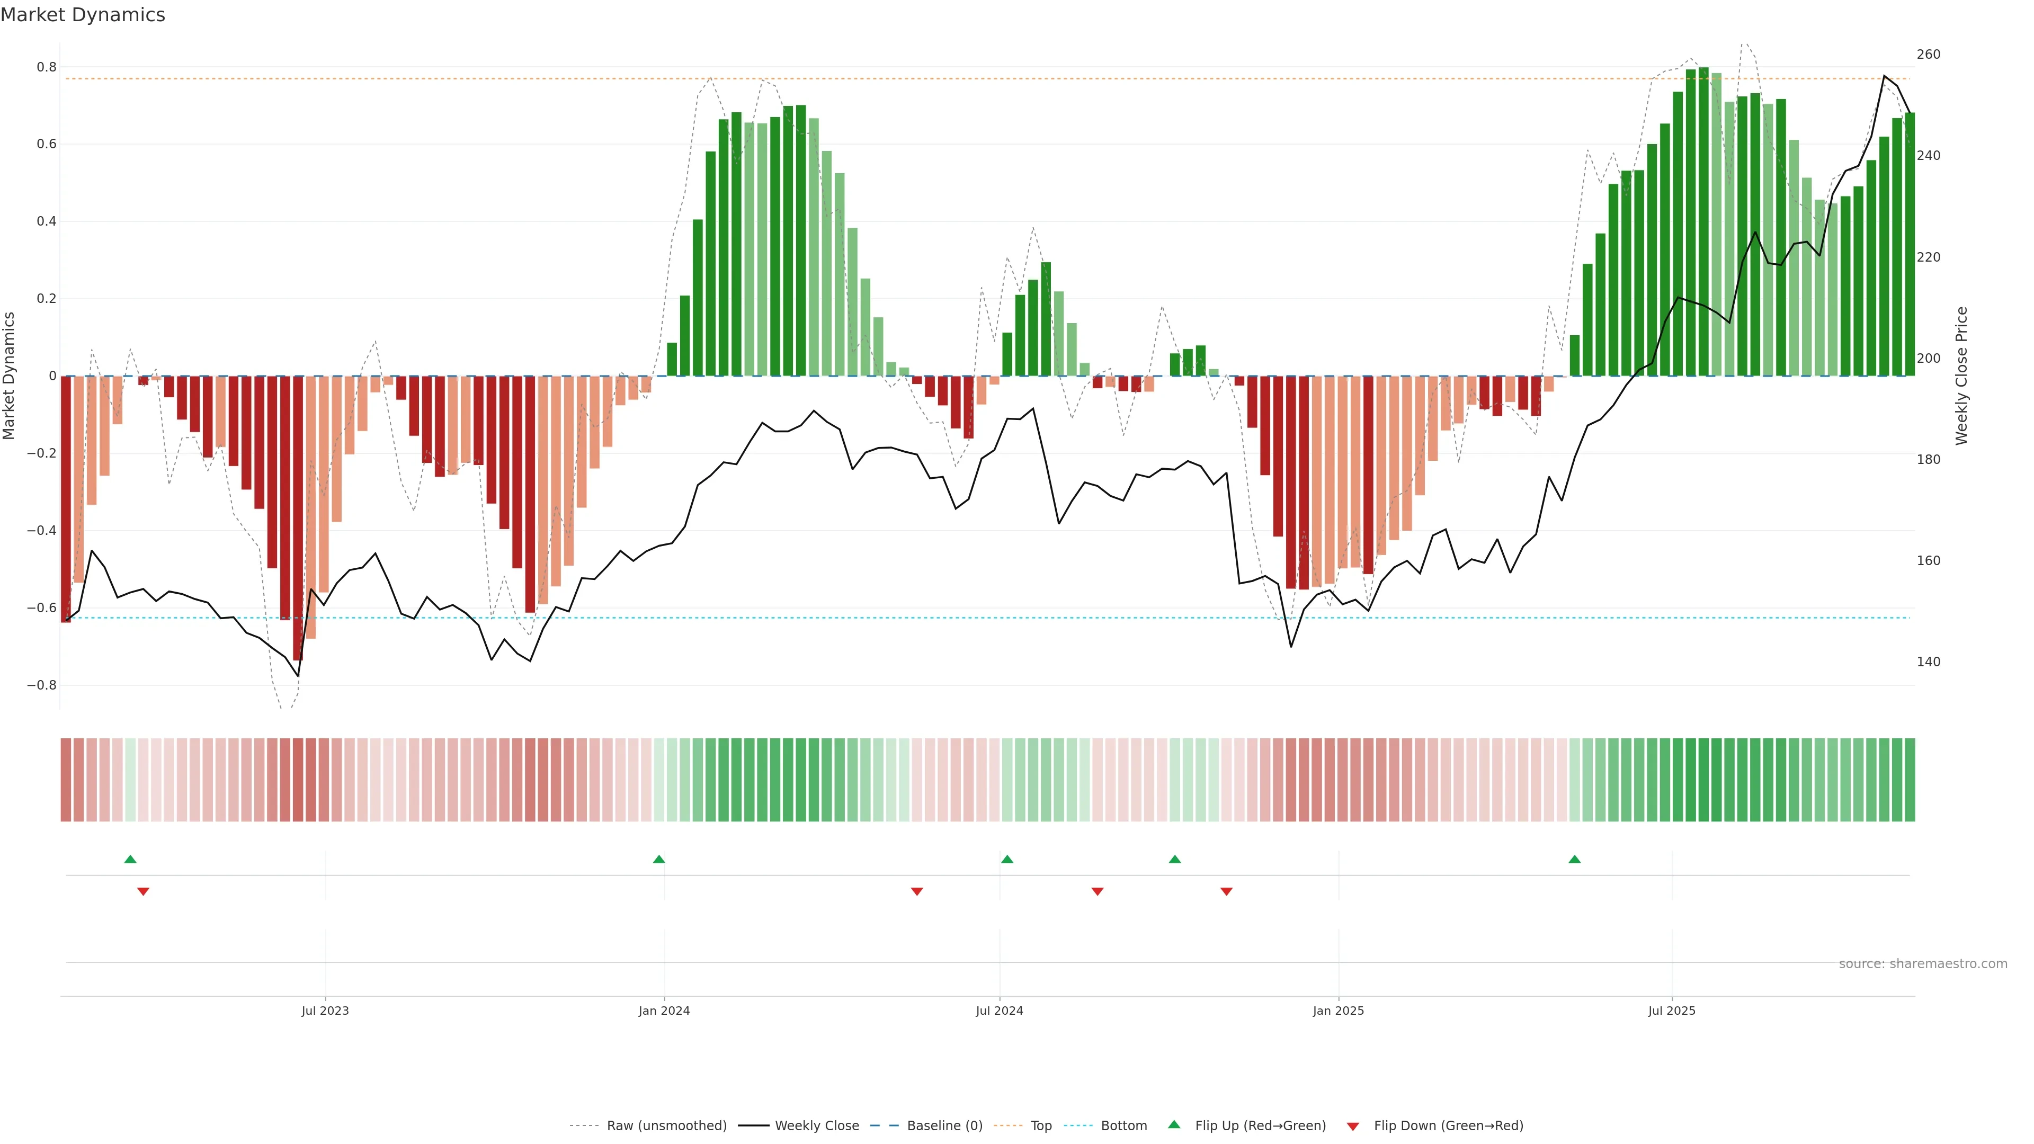Toggle the Weekly Close legend entry
The width and height of the screenshot is (2034, 1144).
tap(816, 1125)
